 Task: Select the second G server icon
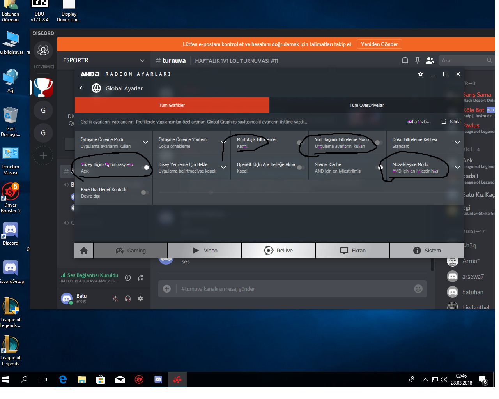point(43,133)
